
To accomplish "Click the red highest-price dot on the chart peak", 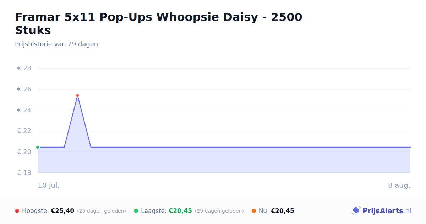I will [x=77, y=95].
